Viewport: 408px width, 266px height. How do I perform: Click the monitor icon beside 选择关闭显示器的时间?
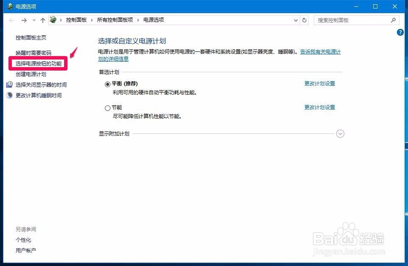tap(9, 85)
